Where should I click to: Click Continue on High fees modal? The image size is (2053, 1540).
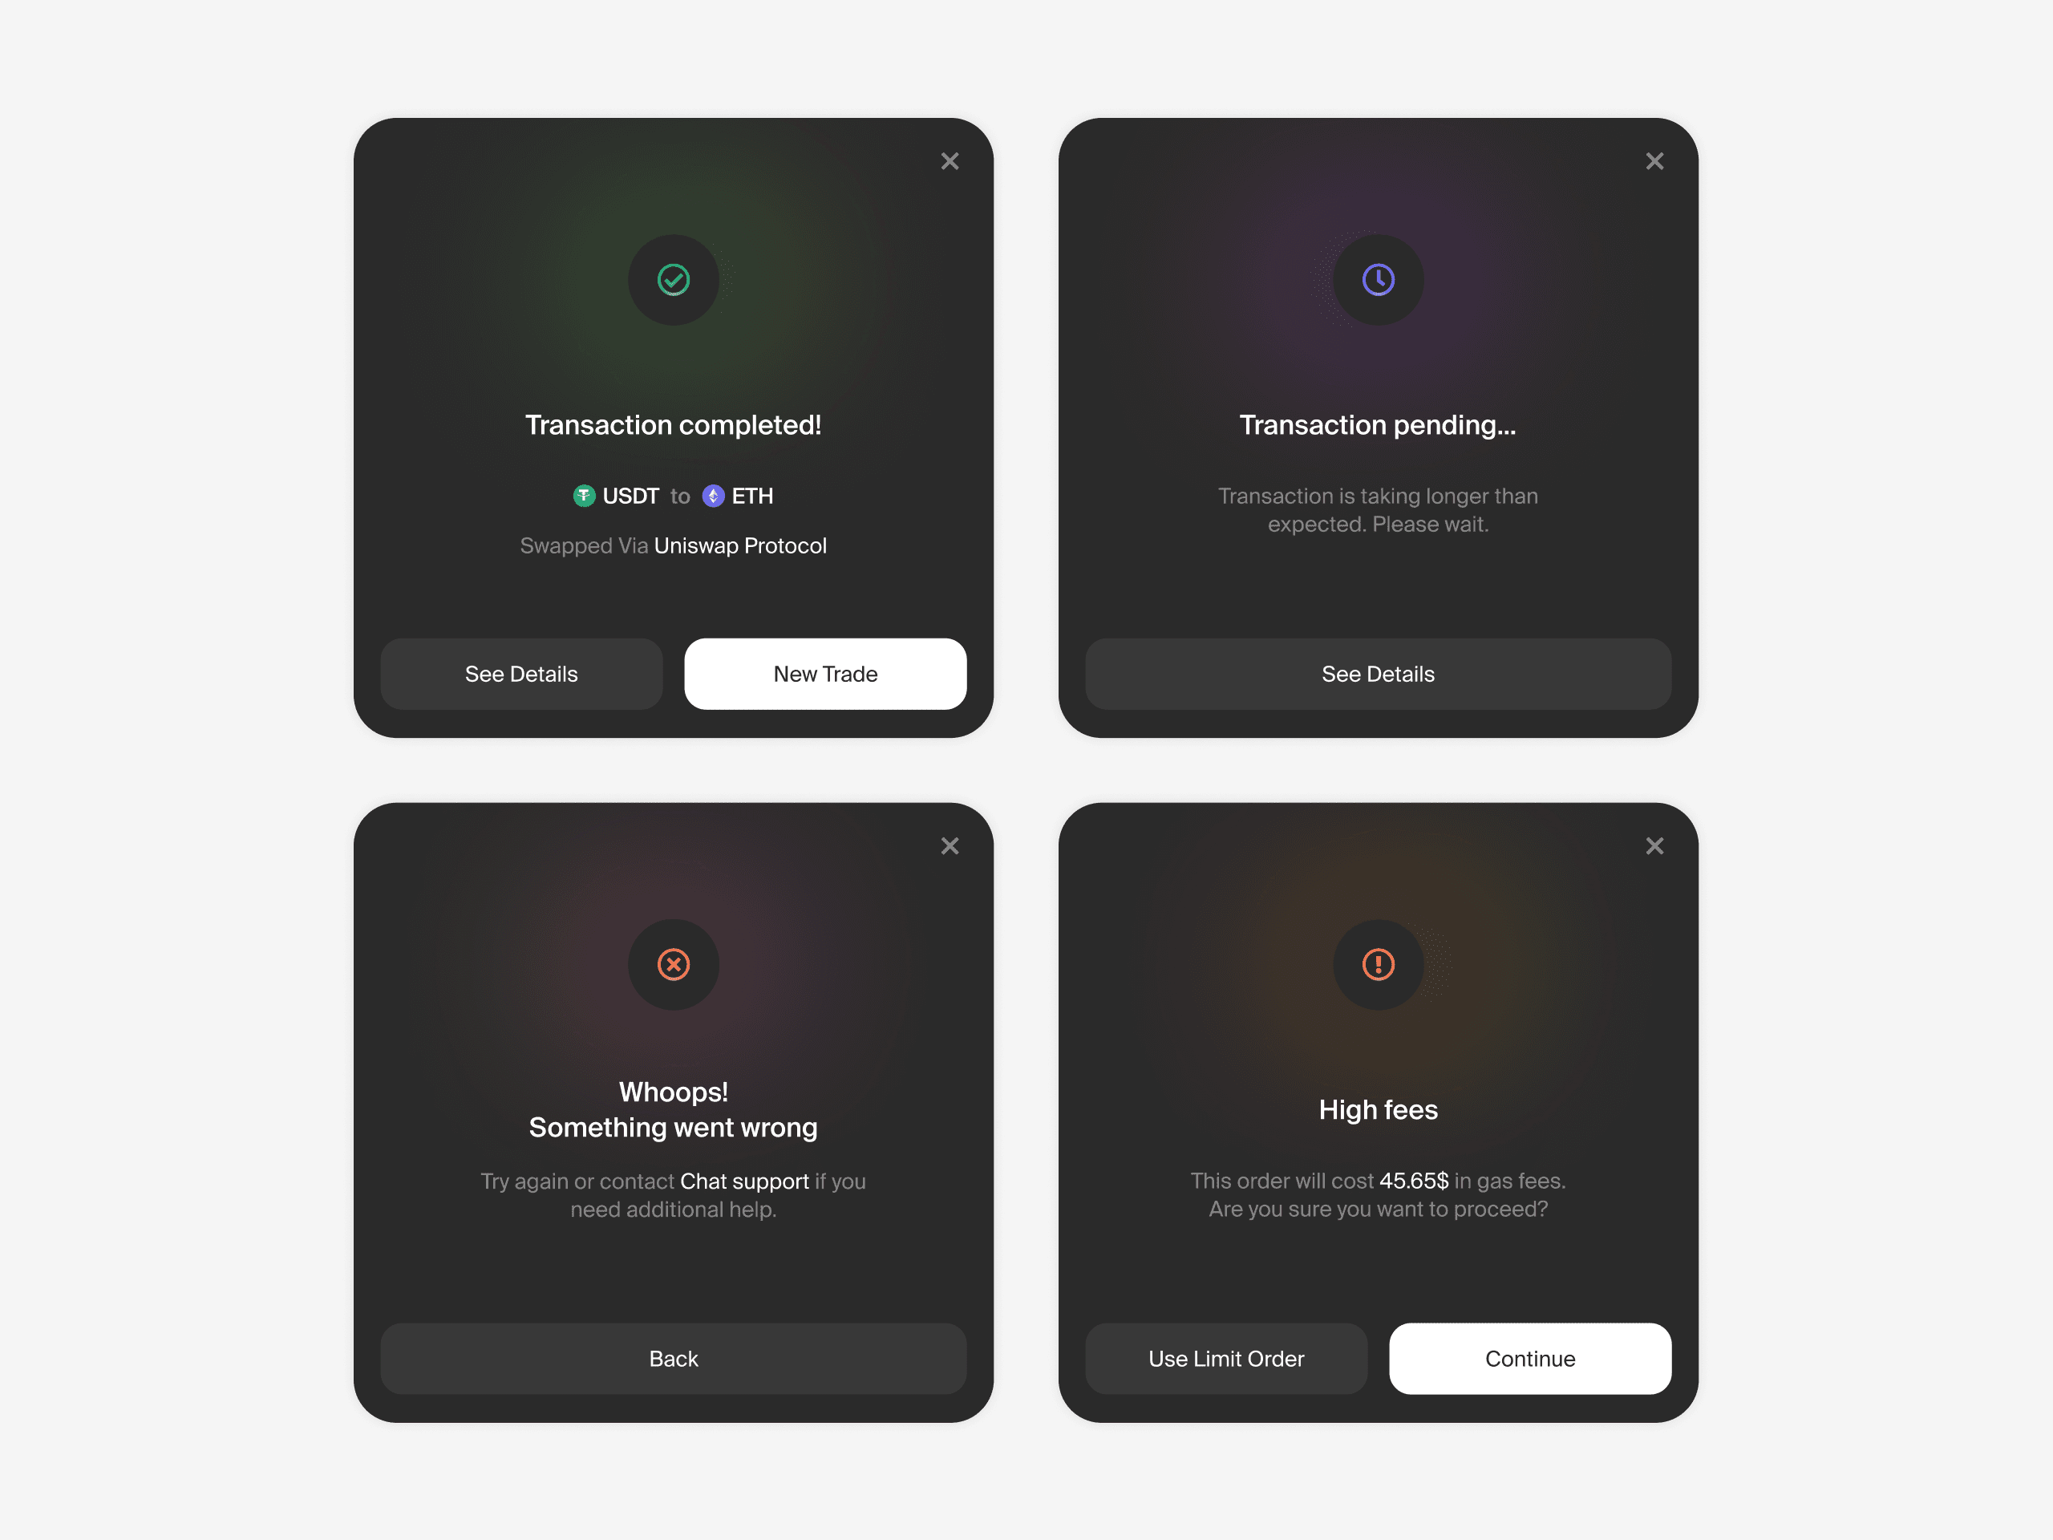pyautogui.click(x=1529, y=1357)
